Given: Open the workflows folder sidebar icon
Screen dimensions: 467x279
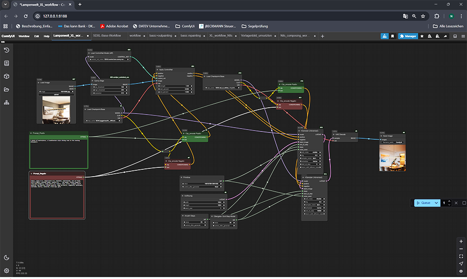Looking at the screenshot, I should point(7,89).
